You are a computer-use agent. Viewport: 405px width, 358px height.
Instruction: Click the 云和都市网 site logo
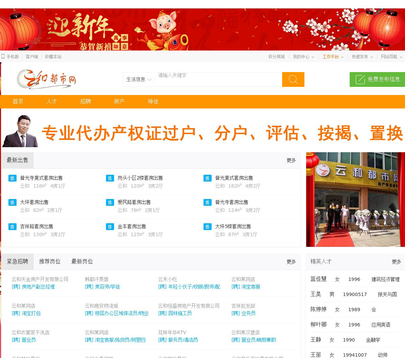tap(46, 79)
